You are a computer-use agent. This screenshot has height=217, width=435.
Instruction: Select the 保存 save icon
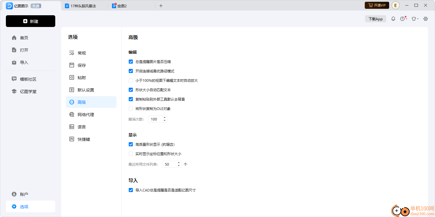72,65
